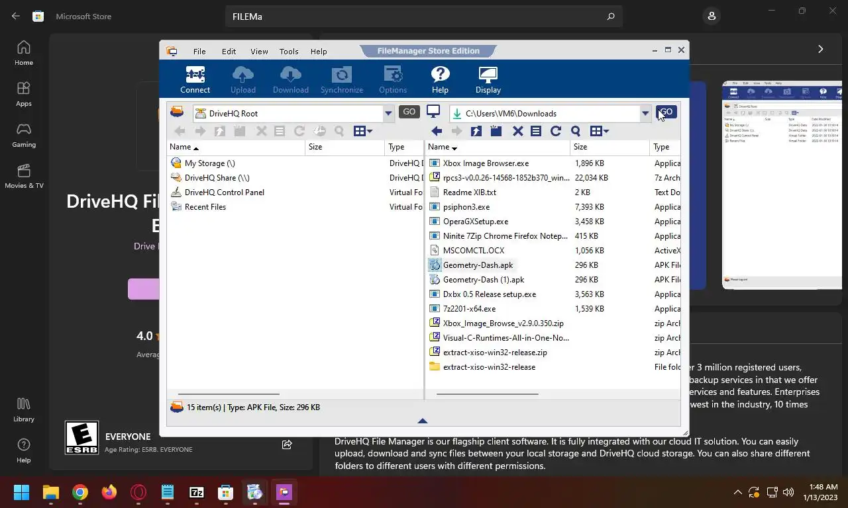Click Size column header in local pane
The width and height of the screenshot is (848, 508).
click(x=609, y=147)
